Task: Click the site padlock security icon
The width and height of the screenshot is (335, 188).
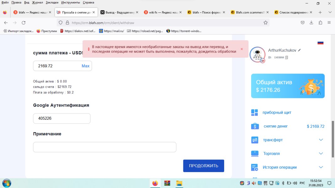Action: pos(67,23)
